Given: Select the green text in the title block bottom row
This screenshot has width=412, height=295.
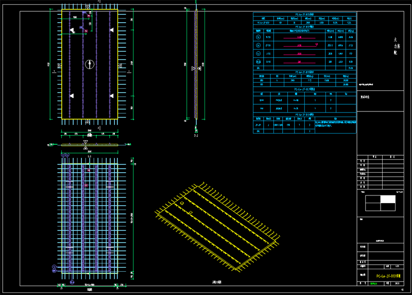Looking at the screenshot, I should pos(374,284).
